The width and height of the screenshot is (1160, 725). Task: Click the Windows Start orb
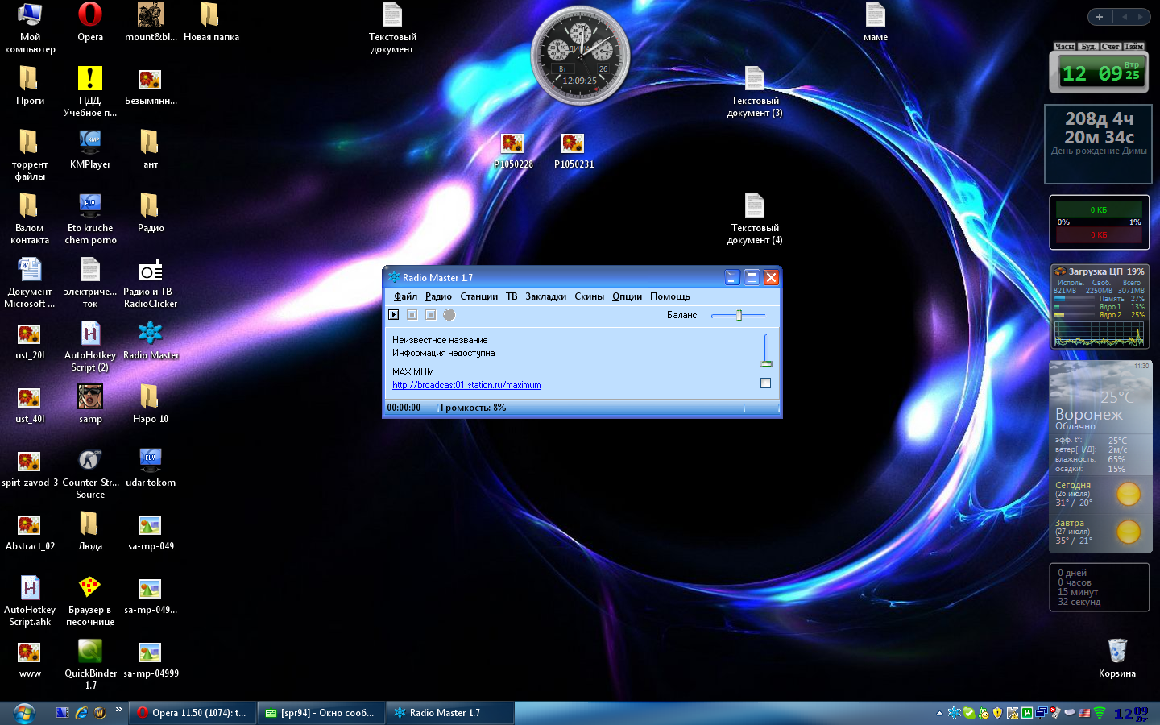(x=23, y=713)
